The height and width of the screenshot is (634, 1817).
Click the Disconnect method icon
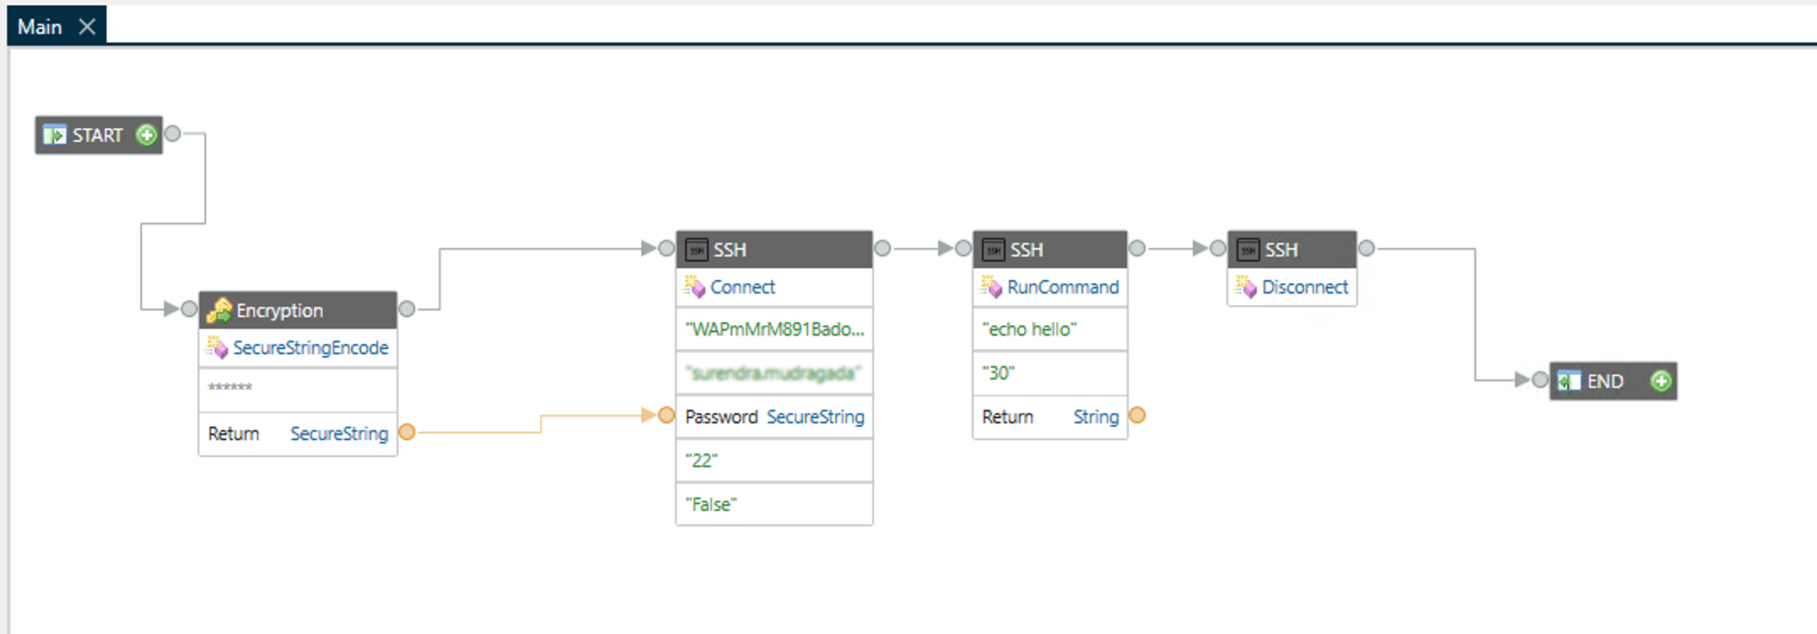[x=1246, y=287]
